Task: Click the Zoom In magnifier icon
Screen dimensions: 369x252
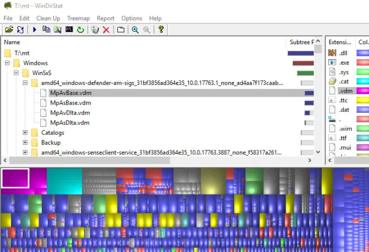Action: (135, 30)
